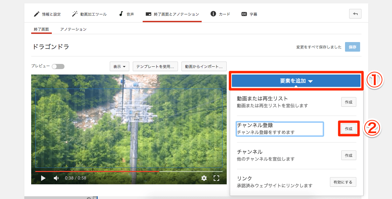Click the play button in video player

pyautogui.click(x=43, y=178)
